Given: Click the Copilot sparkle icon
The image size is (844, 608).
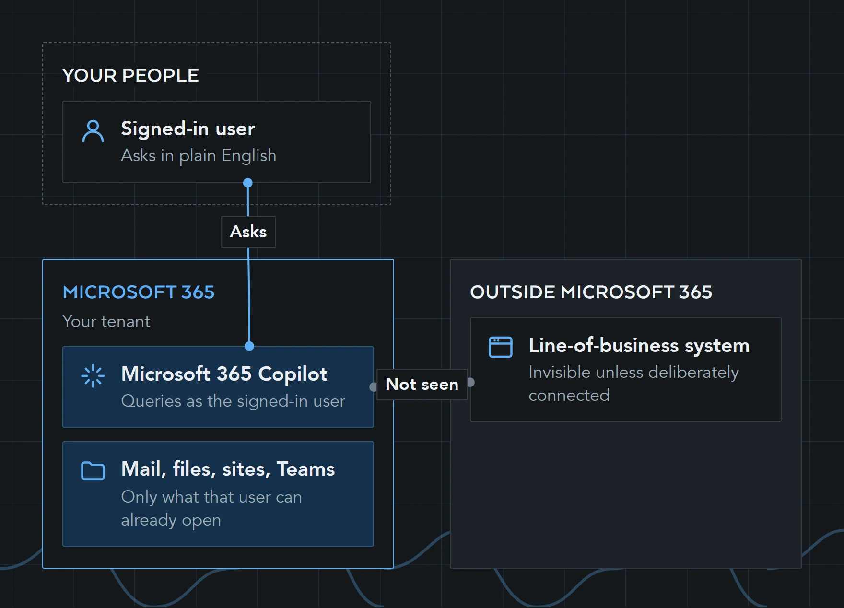Looking at the screenshot, I should click(93, 376).
